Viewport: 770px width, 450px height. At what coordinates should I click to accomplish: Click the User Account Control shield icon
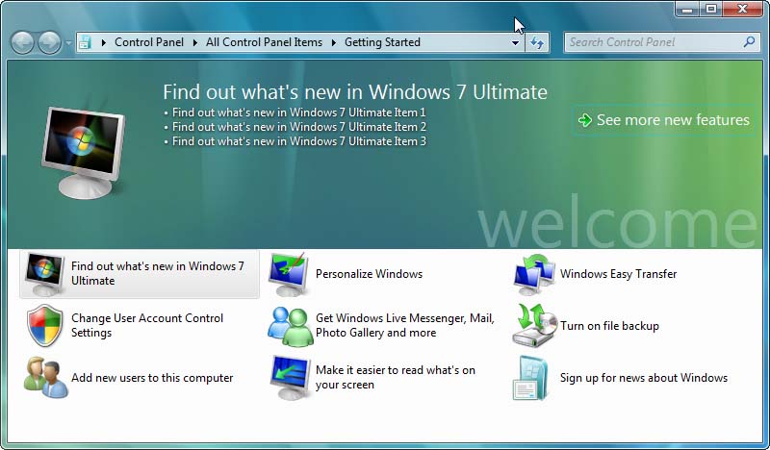(x=44, y=326)
